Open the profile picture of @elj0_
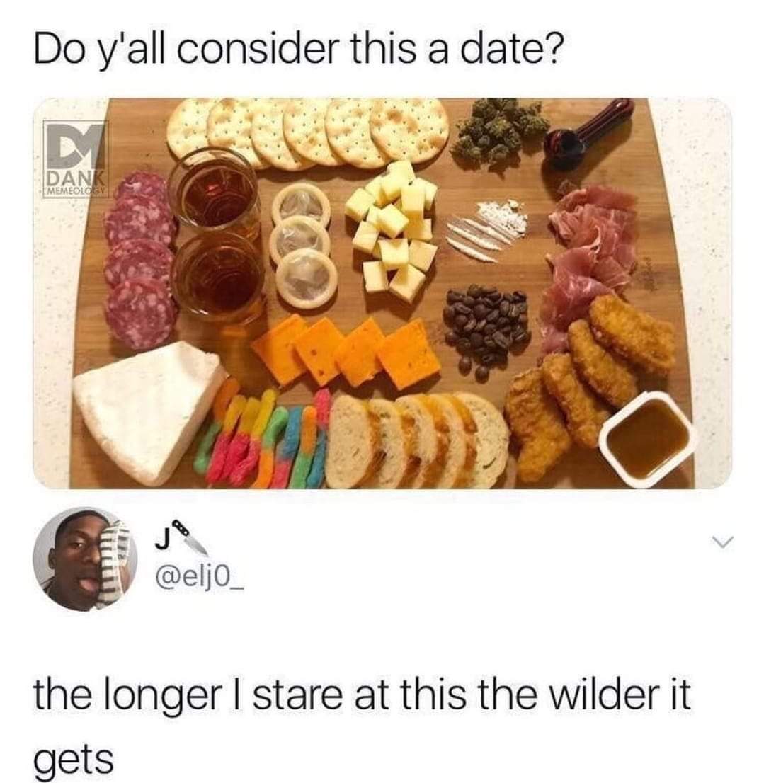This screenshot has width=759, height=783. (x=85, y=559)
